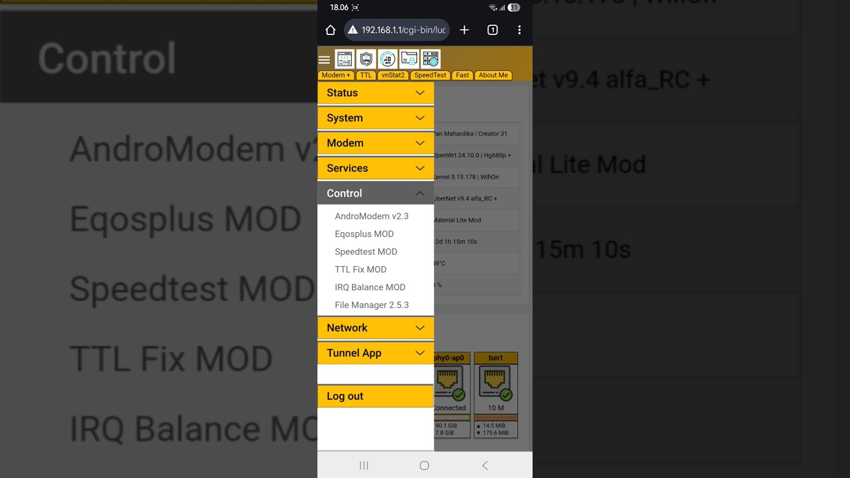
Task: Click the OpenWrt 24.10.0 | Hg680p + row
Action: tap(475, 155)
